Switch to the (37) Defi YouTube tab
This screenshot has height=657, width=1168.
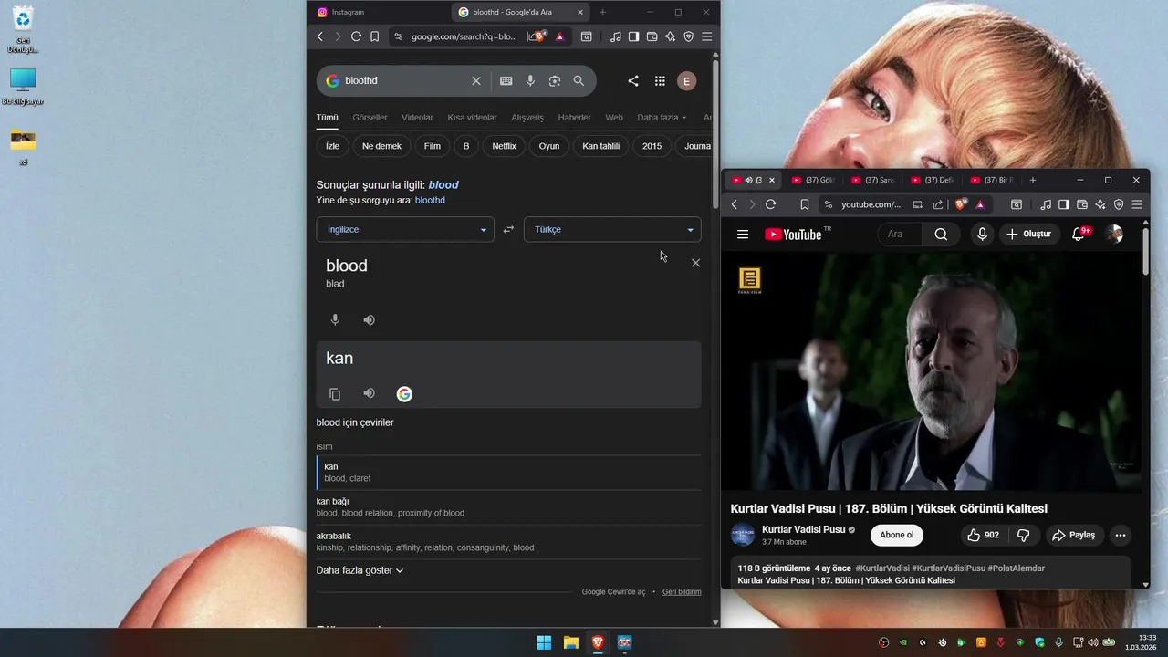click(932, 180)
